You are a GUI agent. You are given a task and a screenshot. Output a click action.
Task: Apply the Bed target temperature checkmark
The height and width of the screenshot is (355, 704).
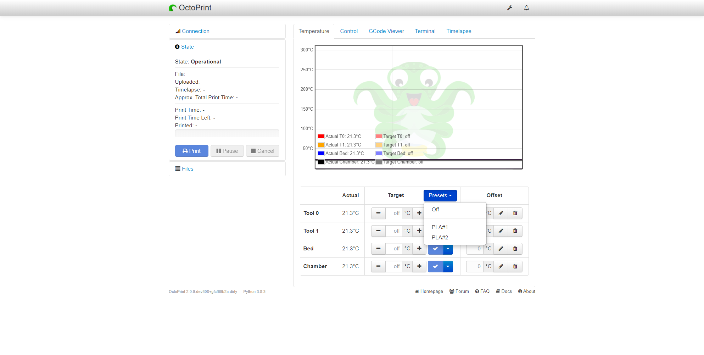[x=435, y=249]
